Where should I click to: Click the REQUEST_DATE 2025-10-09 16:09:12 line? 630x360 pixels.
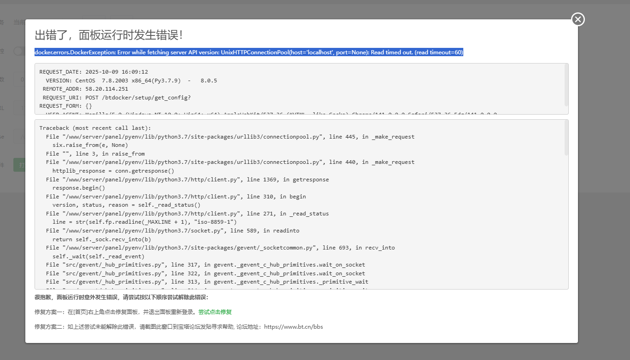pos(94,72)
